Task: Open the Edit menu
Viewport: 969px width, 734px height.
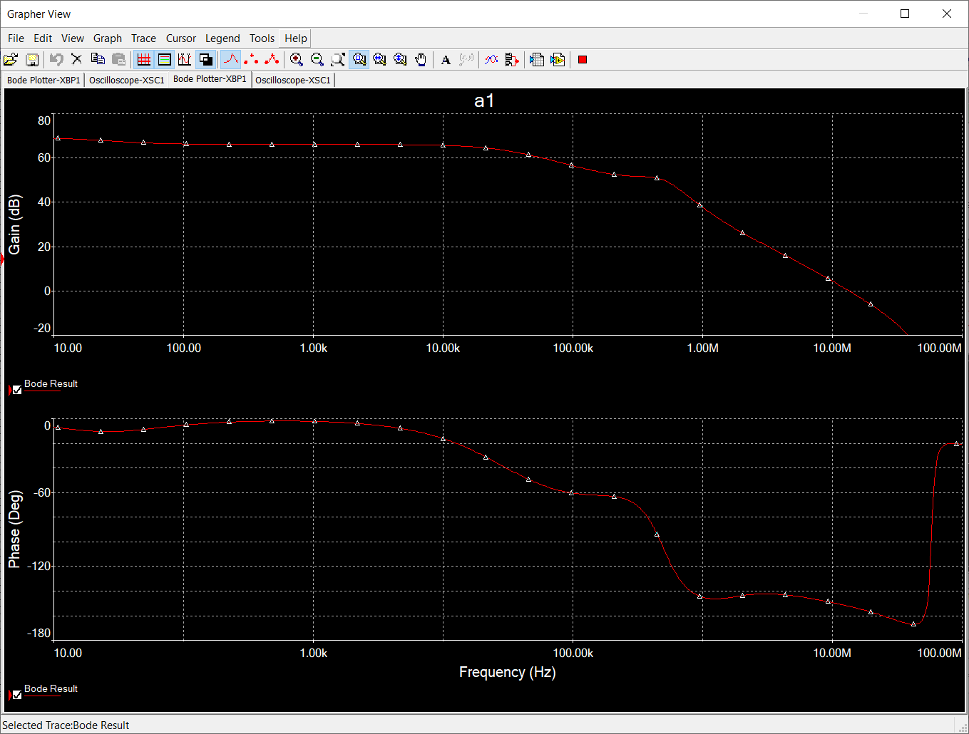Action: click(43, 38)
